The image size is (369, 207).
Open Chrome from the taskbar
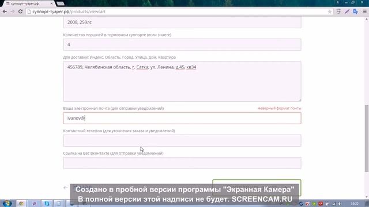click(21, 204)
